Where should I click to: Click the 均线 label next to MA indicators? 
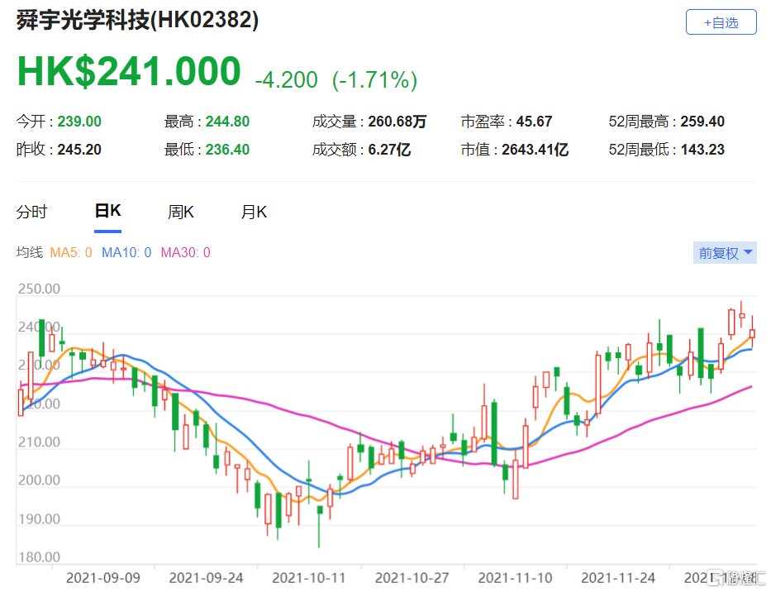29,253
